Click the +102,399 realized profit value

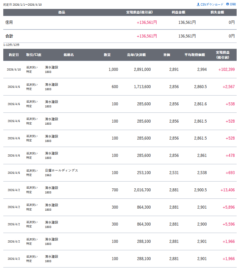[227, 70]
